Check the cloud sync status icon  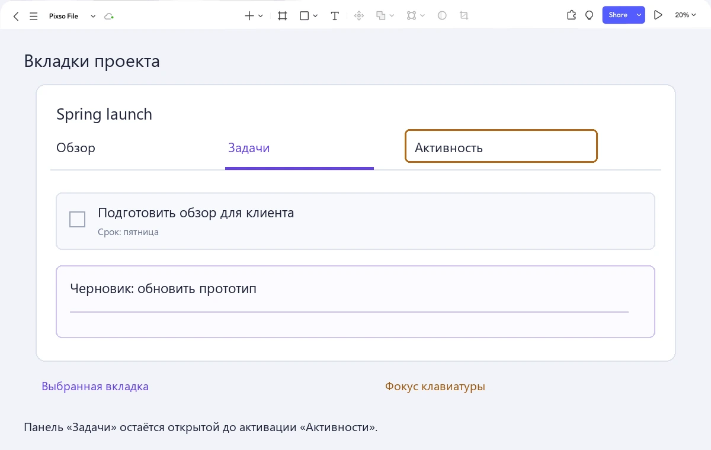(108, 16)
